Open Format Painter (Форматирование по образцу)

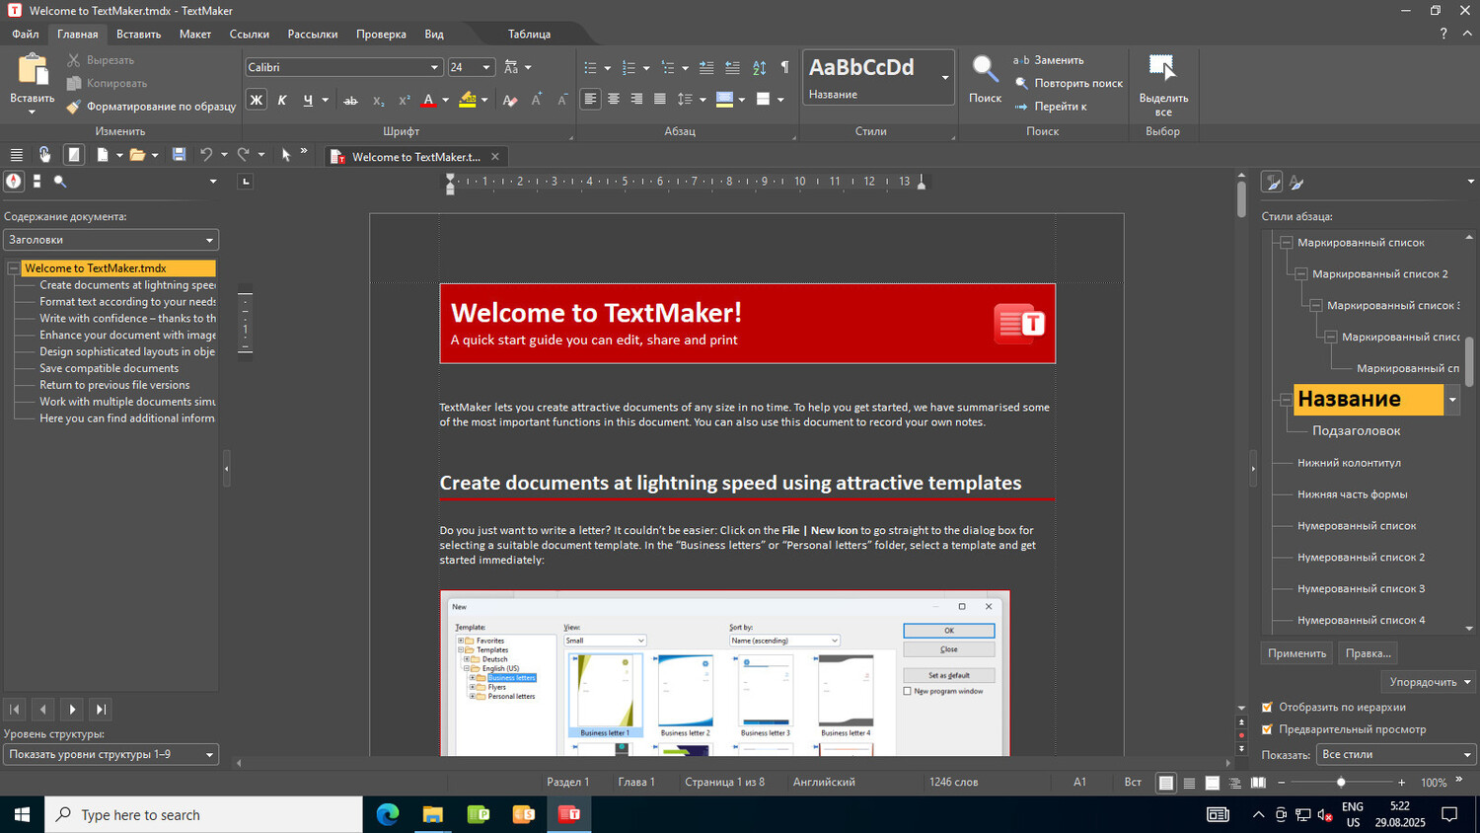click(152, 107)
